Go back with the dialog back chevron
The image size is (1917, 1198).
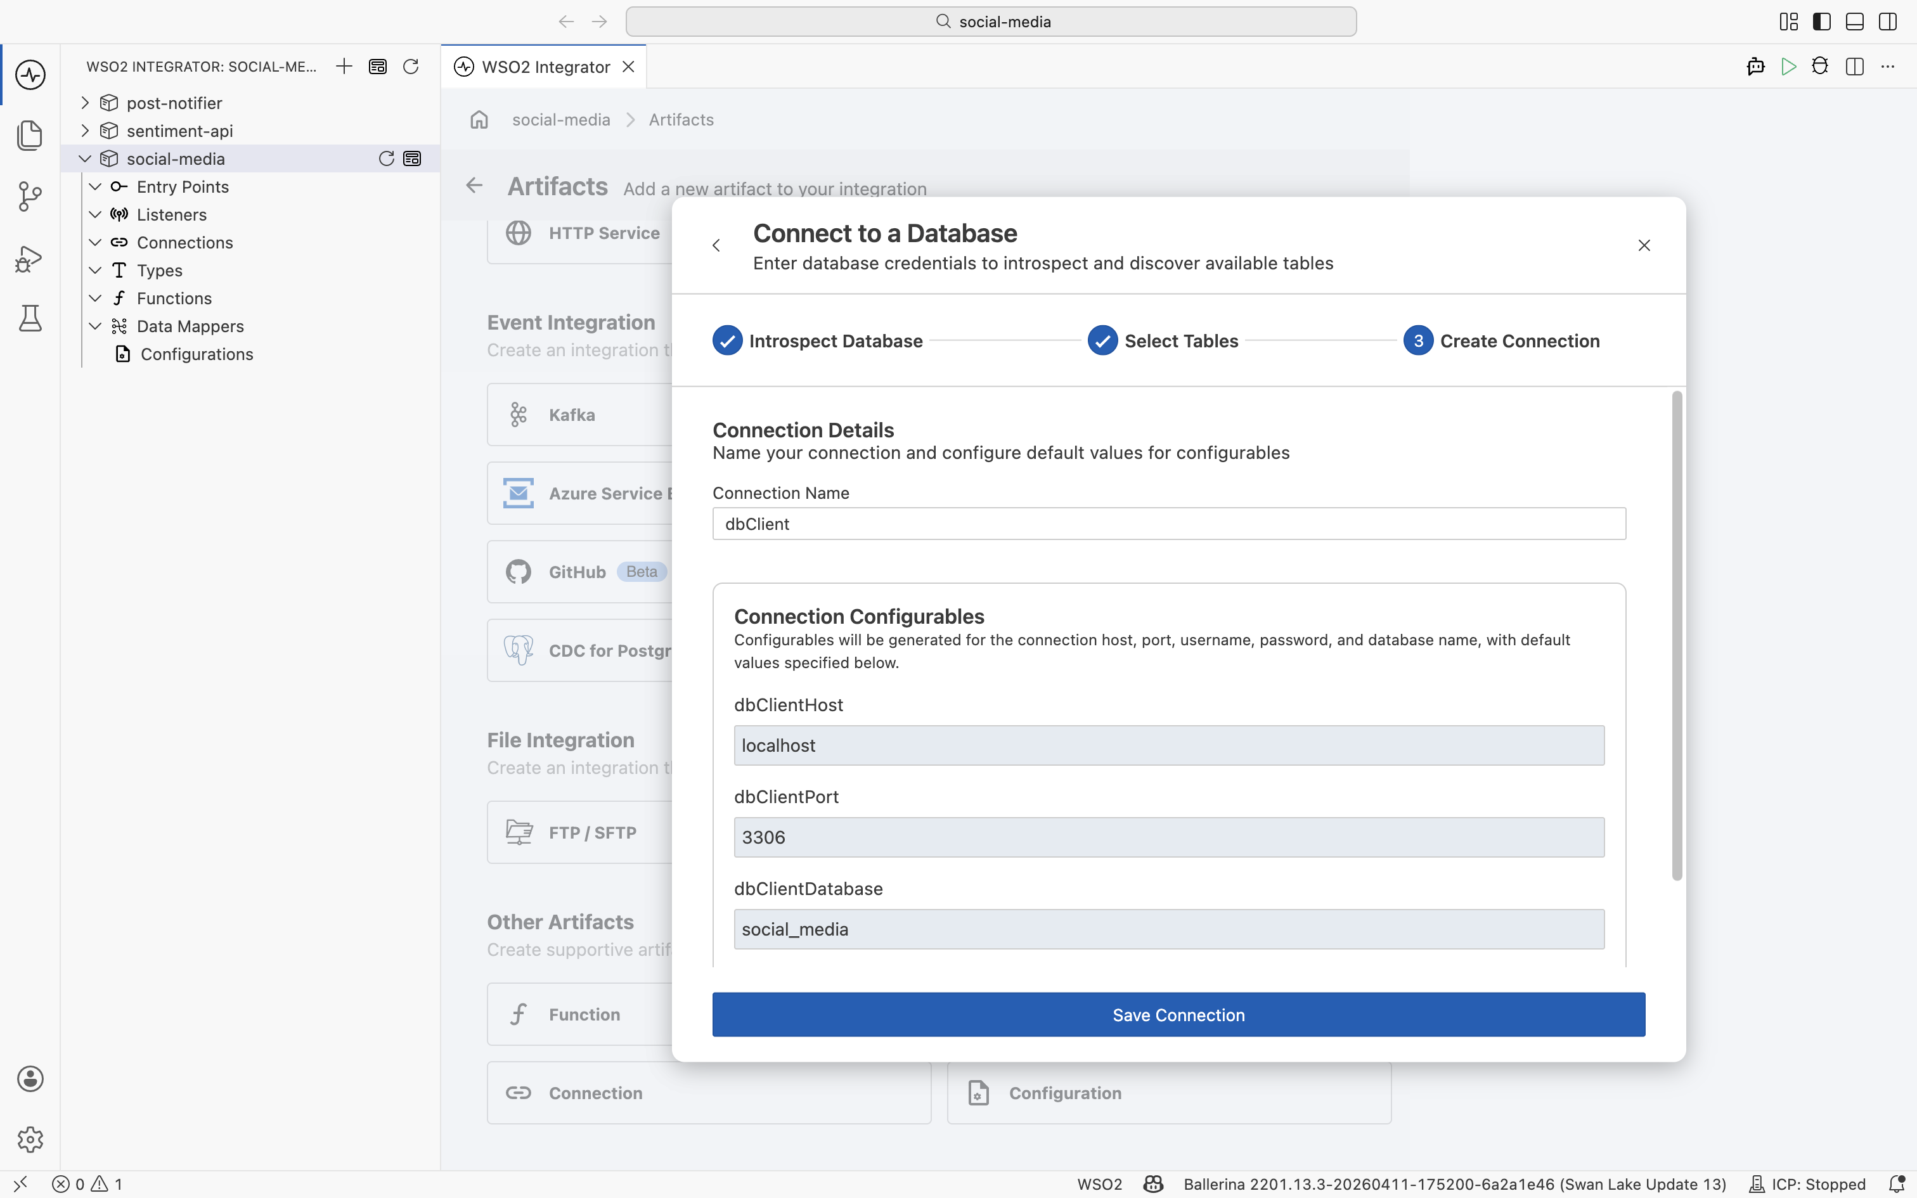716,246
